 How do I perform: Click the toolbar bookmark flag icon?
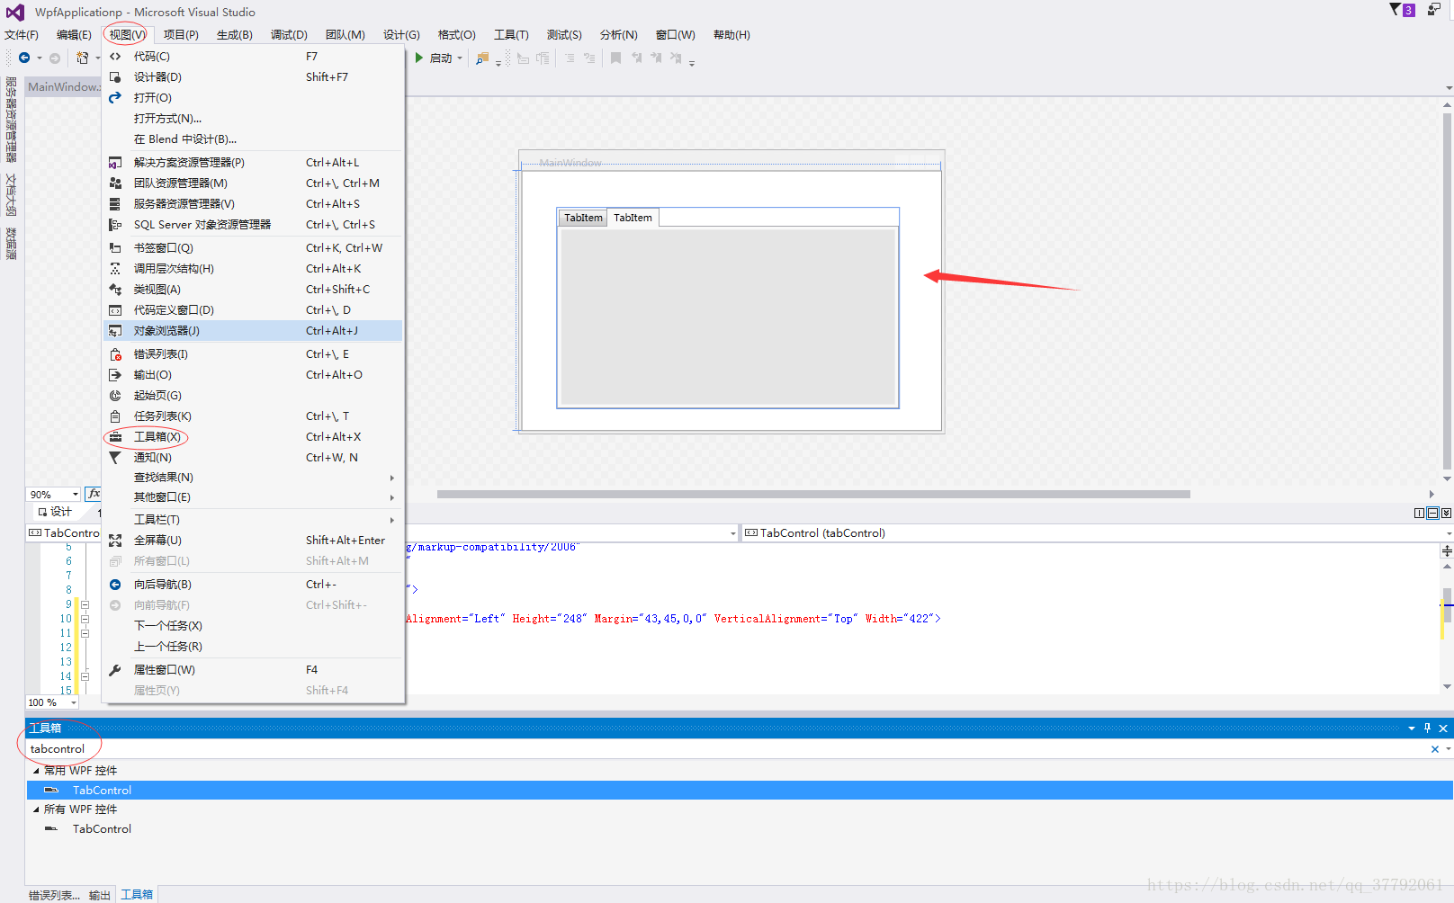click(615, 58)
